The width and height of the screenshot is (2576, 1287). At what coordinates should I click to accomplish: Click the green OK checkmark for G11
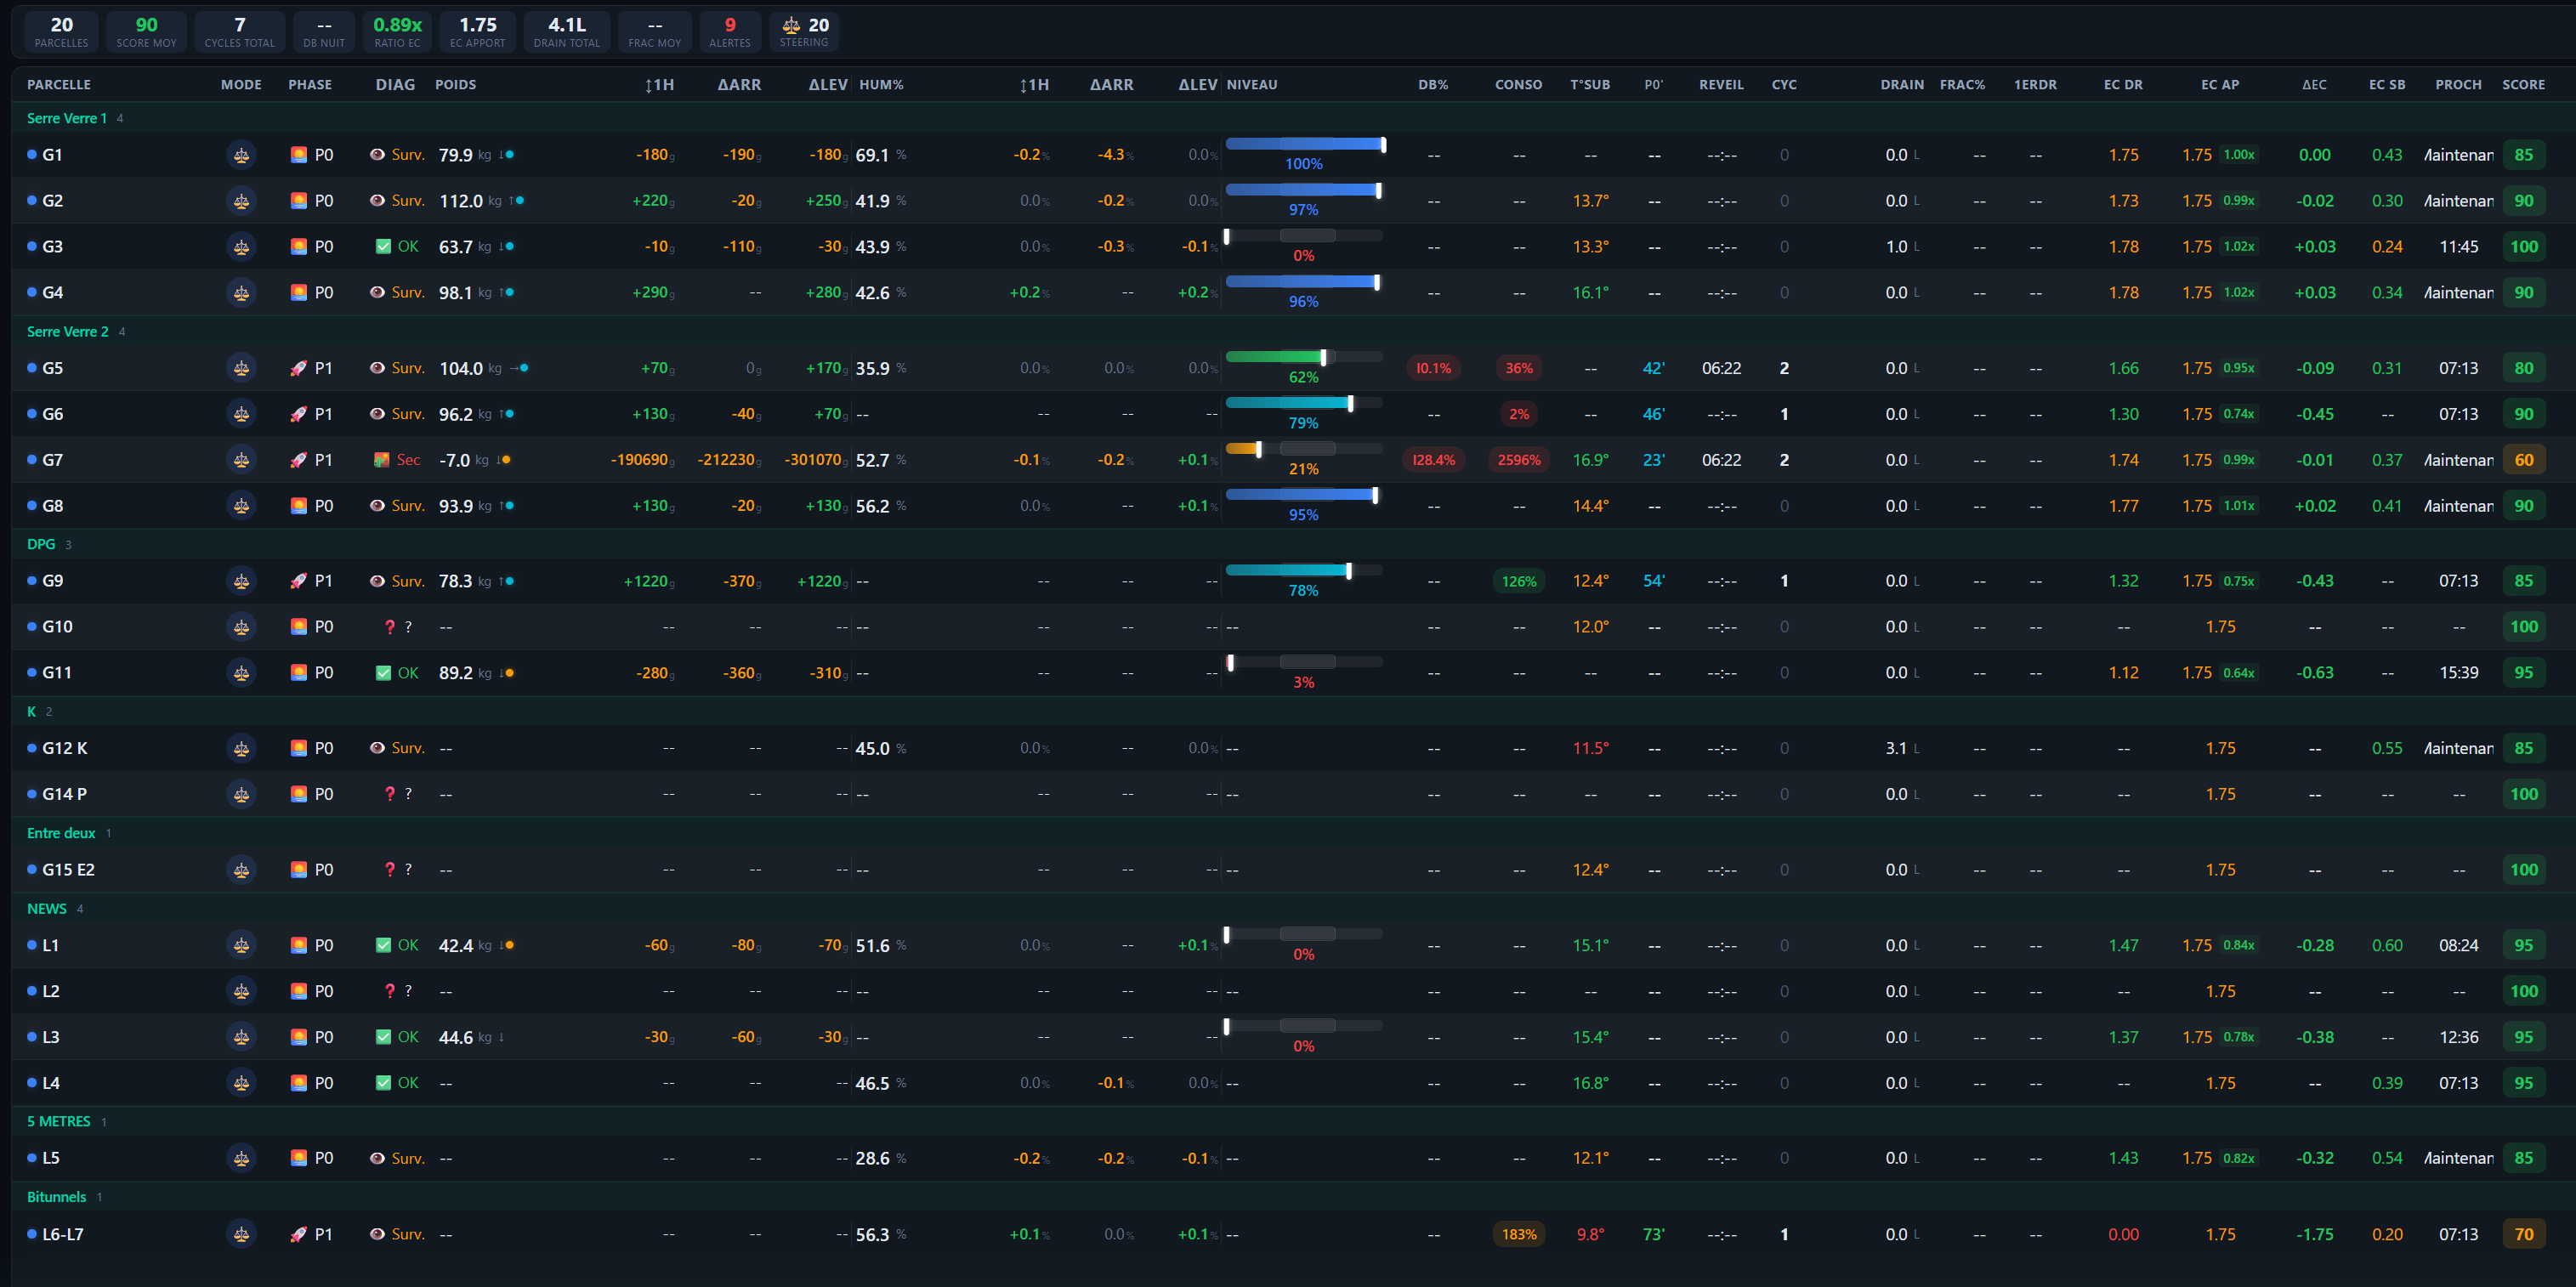point(383,673)
